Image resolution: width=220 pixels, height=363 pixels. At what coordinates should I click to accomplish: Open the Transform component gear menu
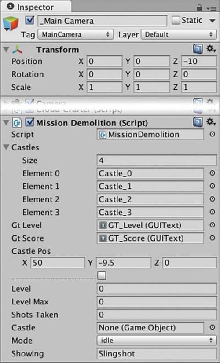click(x=211, y=49)
